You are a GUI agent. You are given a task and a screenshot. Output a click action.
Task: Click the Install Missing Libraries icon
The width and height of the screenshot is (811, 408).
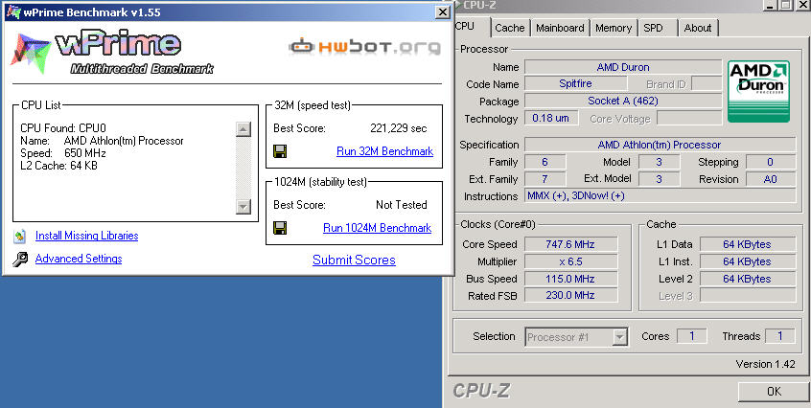point(20,236)
